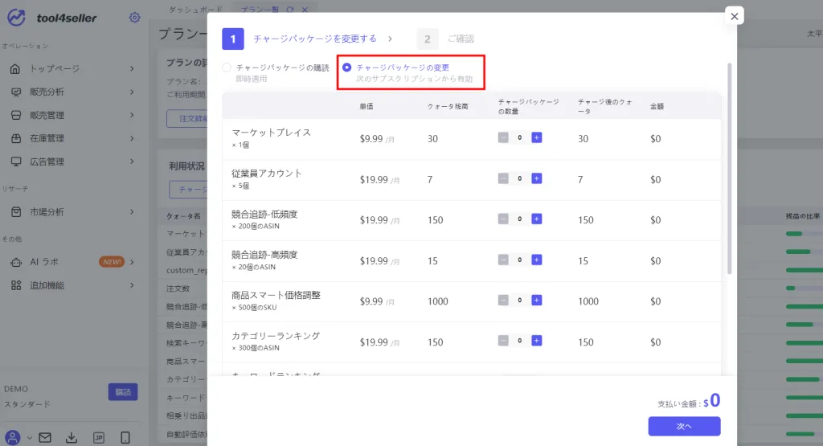Click the JP language icon
The height and width of the screenshot is (446, 823).
(x=99, y=438)
